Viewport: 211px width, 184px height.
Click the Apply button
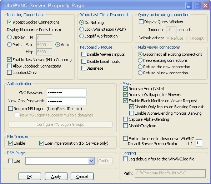pos(56,176)
